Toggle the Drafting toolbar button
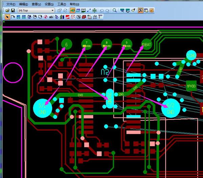This screenshot has width=203, height=178. (72, 10)
